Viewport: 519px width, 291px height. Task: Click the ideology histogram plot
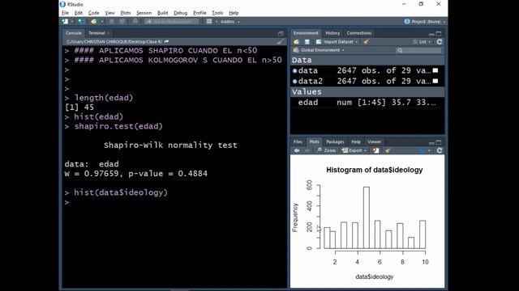coord(367,221)
